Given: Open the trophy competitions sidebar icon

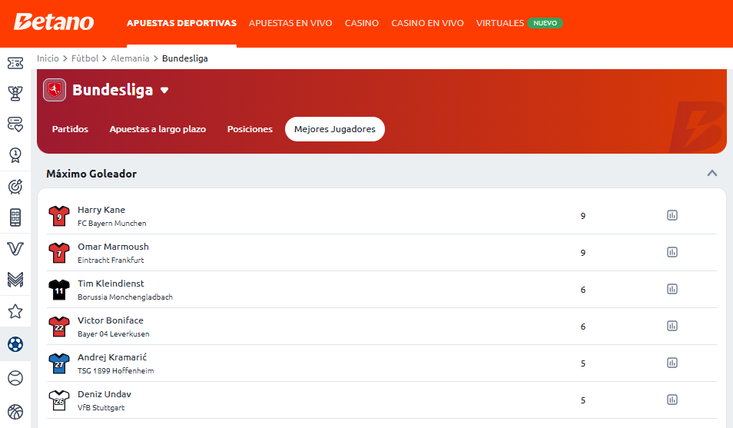Looking at the screenshot, I should click(15, 94).
